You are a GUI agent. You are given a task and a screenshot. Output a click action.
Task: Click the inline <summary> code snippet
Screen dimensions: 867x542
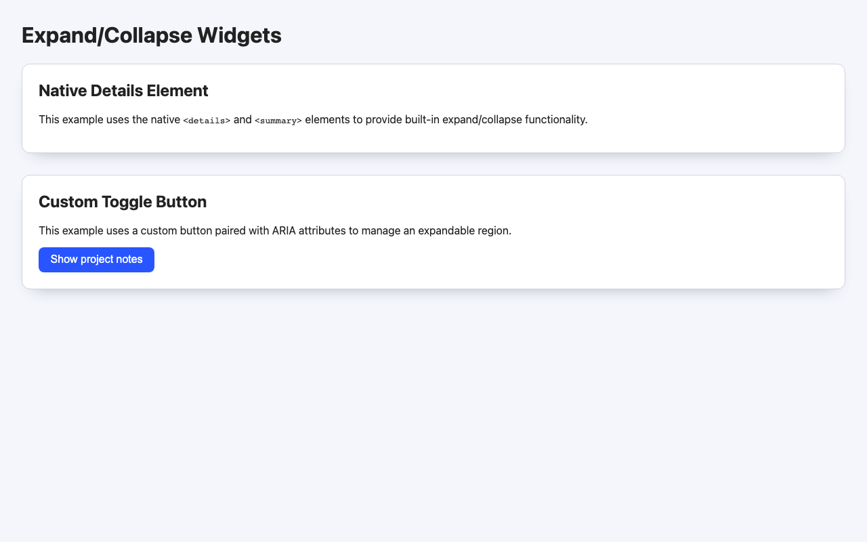pos(278,121)
